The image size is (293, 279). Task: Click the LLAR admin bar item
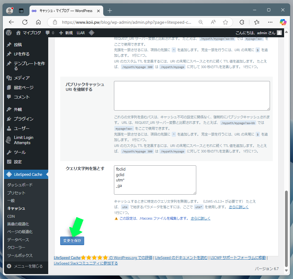point(81,33)
